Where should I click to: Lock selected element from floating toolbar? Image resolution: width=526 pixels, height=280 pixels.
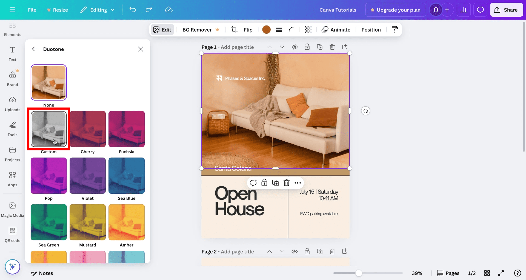tap(264, 183)
